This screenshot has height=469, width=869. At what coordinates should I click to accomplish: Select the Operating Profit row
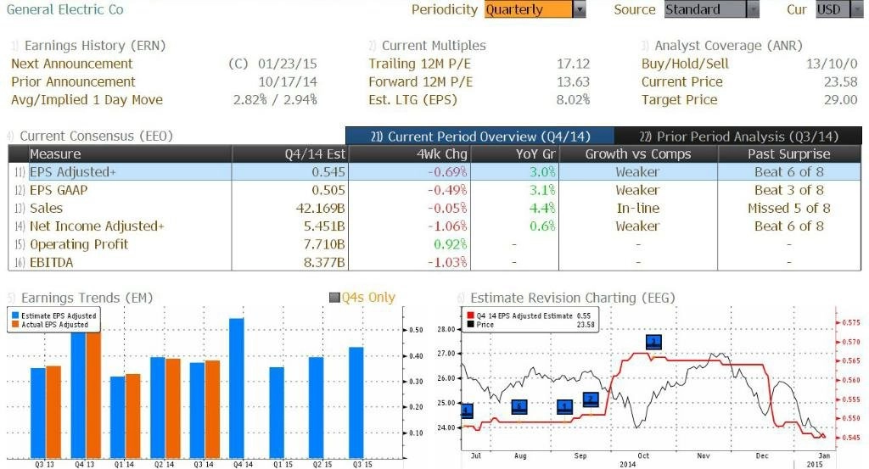434,244
